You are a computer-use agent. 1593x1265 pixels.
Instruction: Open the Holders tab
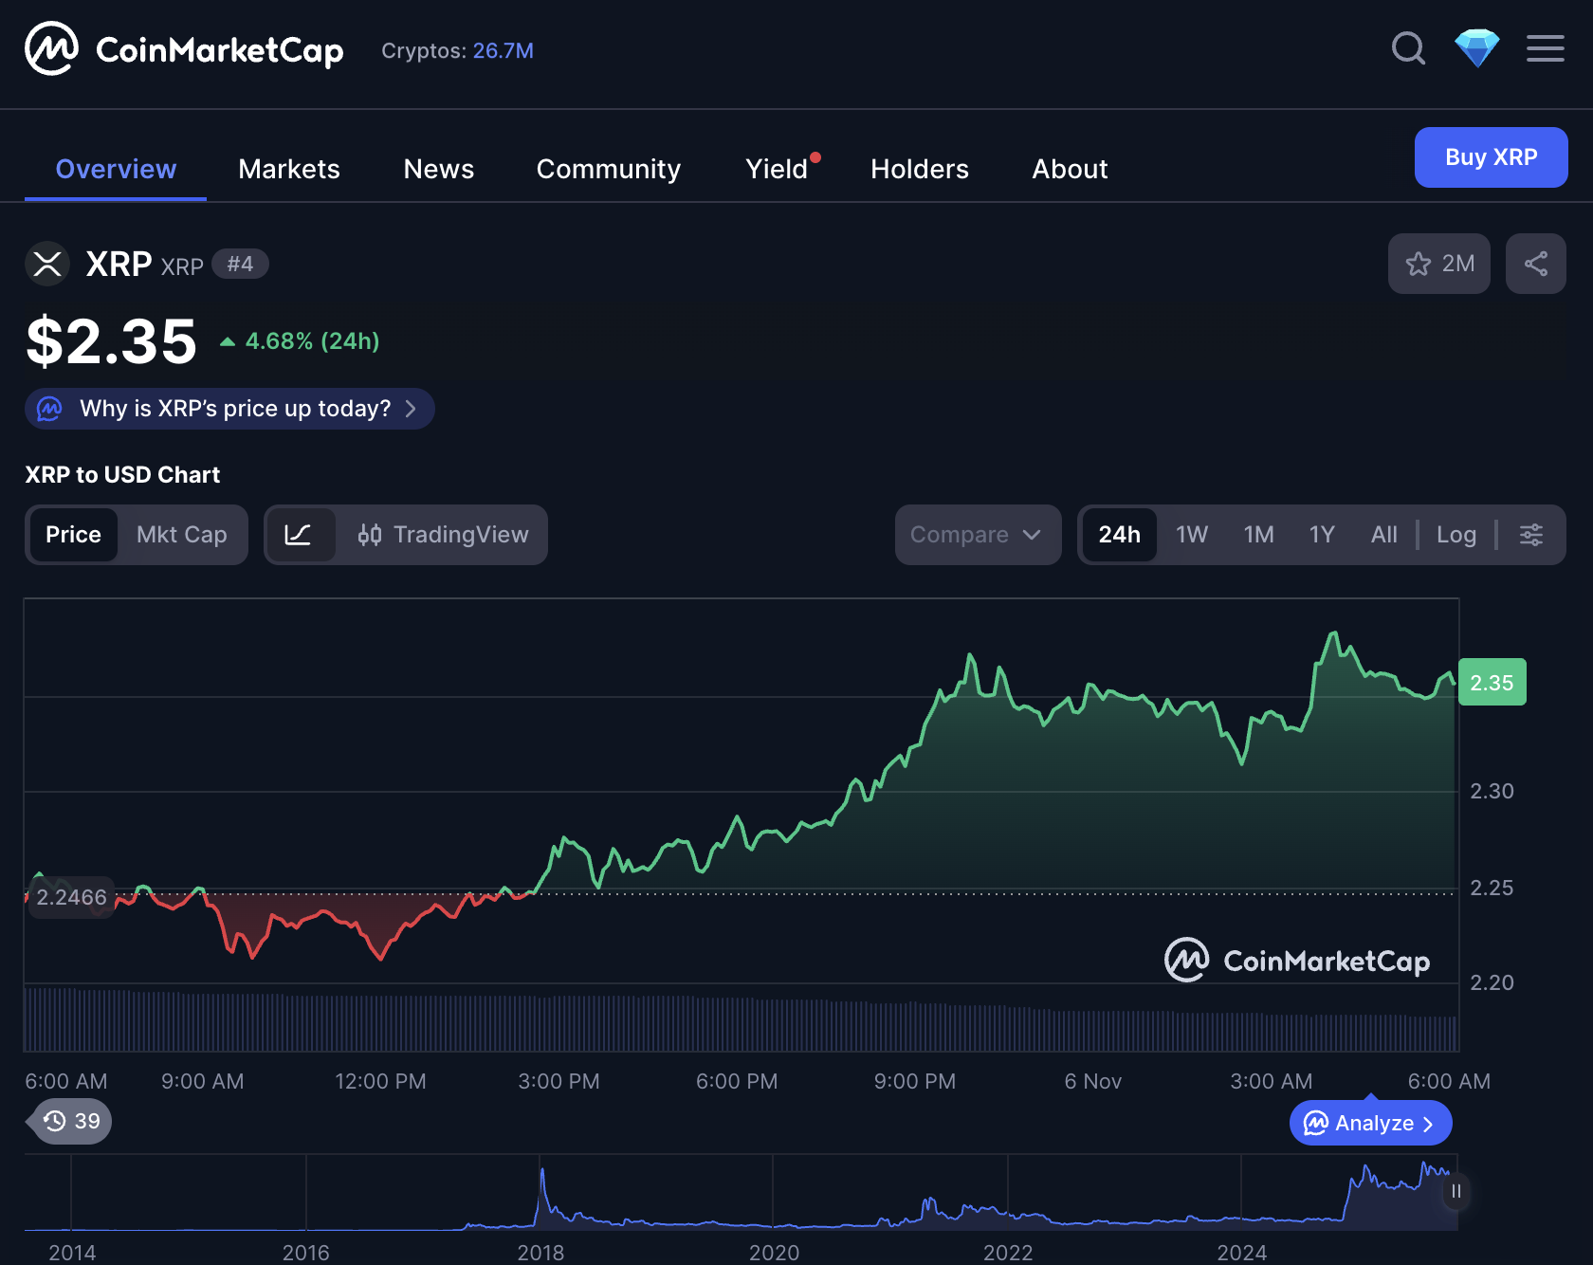[919, 169]
